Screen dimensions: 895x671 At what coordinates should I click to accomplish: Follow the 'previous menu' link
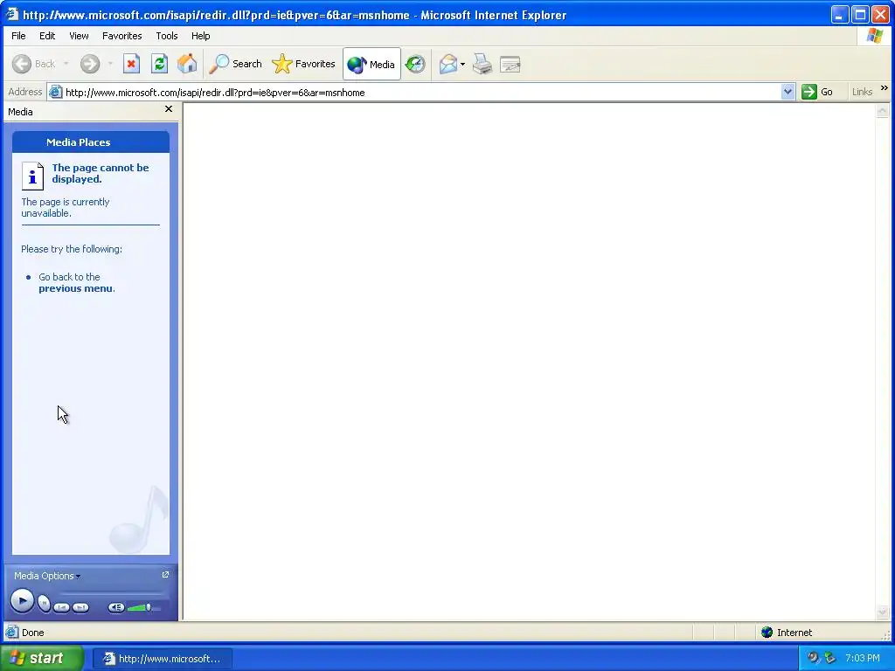pyautogui.click(x=75, y=288)
